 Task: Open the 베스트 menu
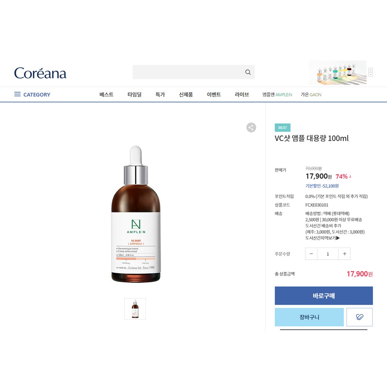click(106, 94)
